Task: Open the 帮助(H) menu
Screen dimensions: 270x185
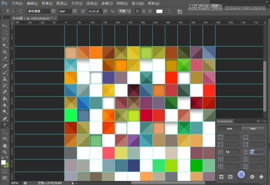Action: [x=154, y=3]
